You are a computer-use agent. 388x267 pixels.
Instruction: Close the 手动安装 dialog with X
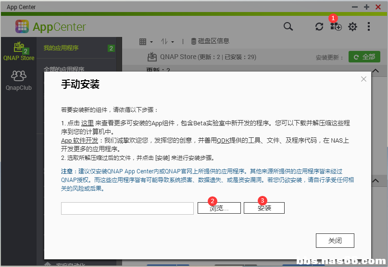point(363,79)
